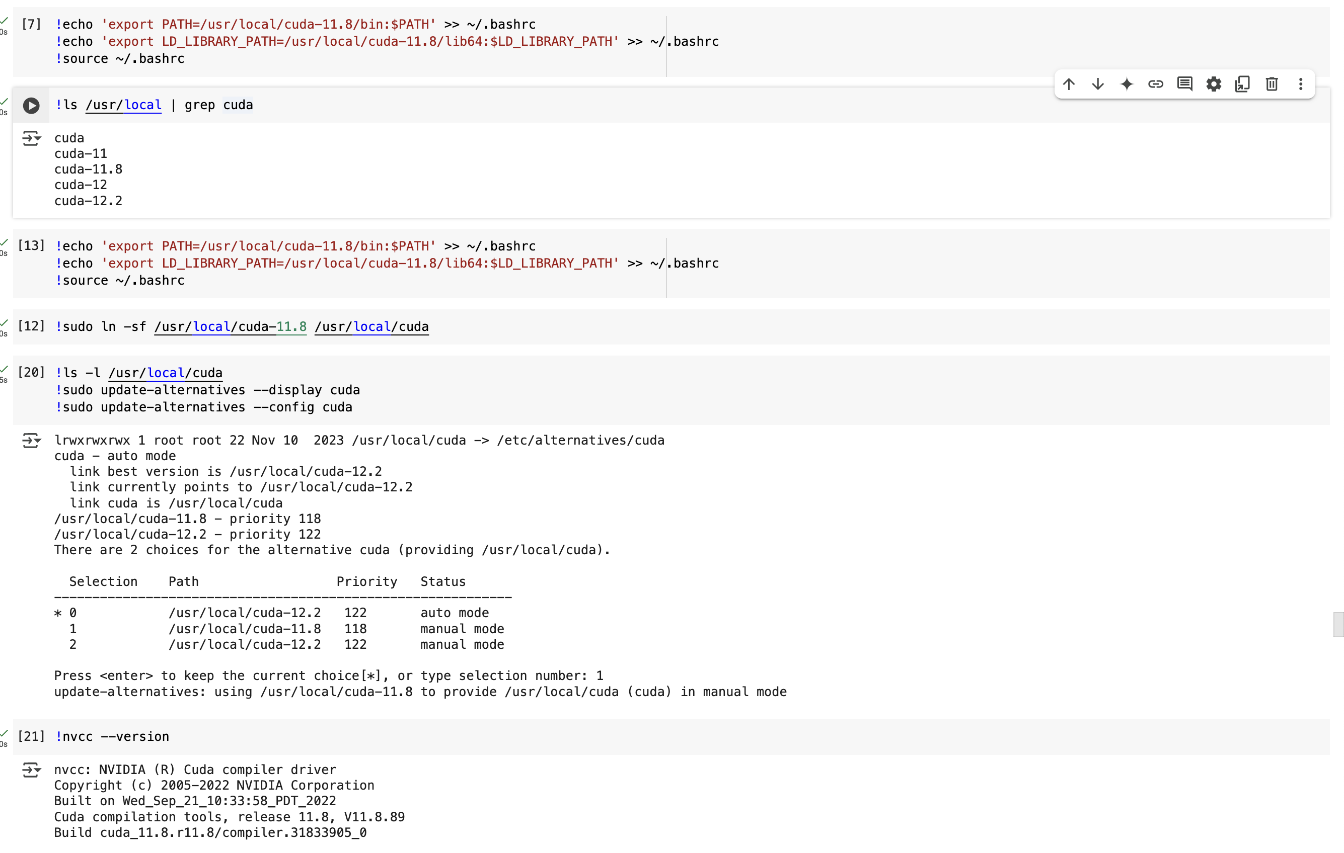Move the selected cell up
The height and width of the screenshot is (853, 1344).
1069,84
